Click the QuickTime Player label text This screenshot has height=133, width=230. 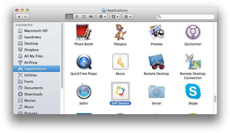(84, 74)
